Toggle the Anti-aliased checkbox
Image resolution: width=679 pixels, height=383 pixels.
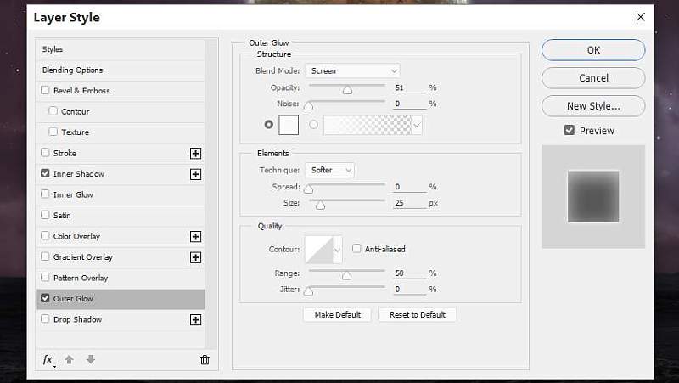[356, 249]
